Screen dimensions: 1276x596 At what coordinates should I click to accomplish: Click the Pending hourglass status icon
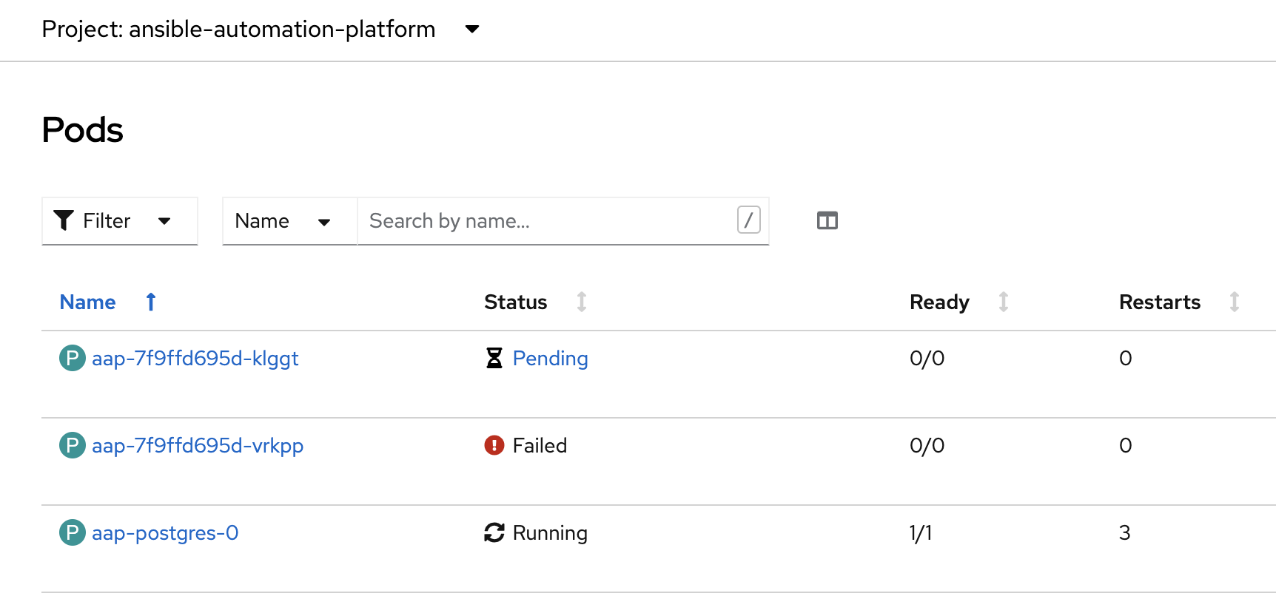tap(494, 359)
